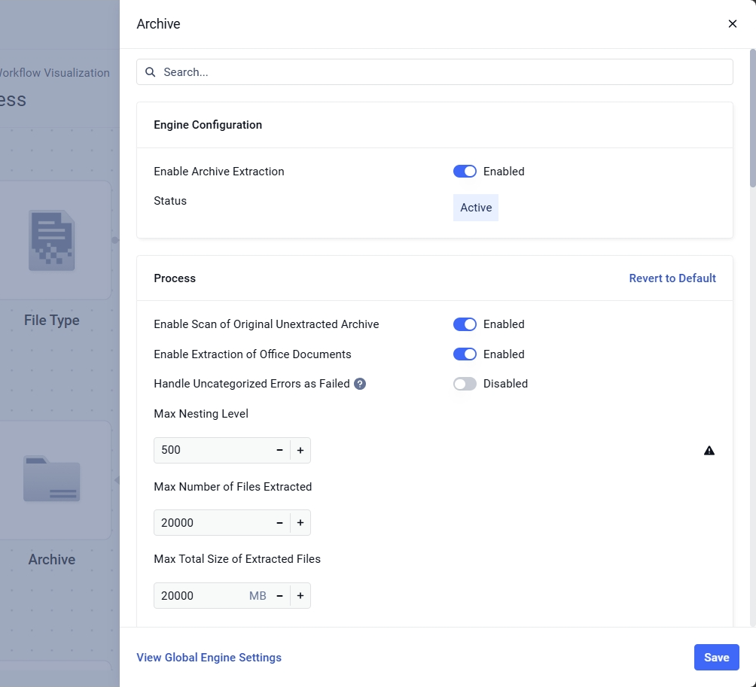This screenshot has height=687, width=756.
Task: Click the Engine Configuration heading
Action: 208,125
